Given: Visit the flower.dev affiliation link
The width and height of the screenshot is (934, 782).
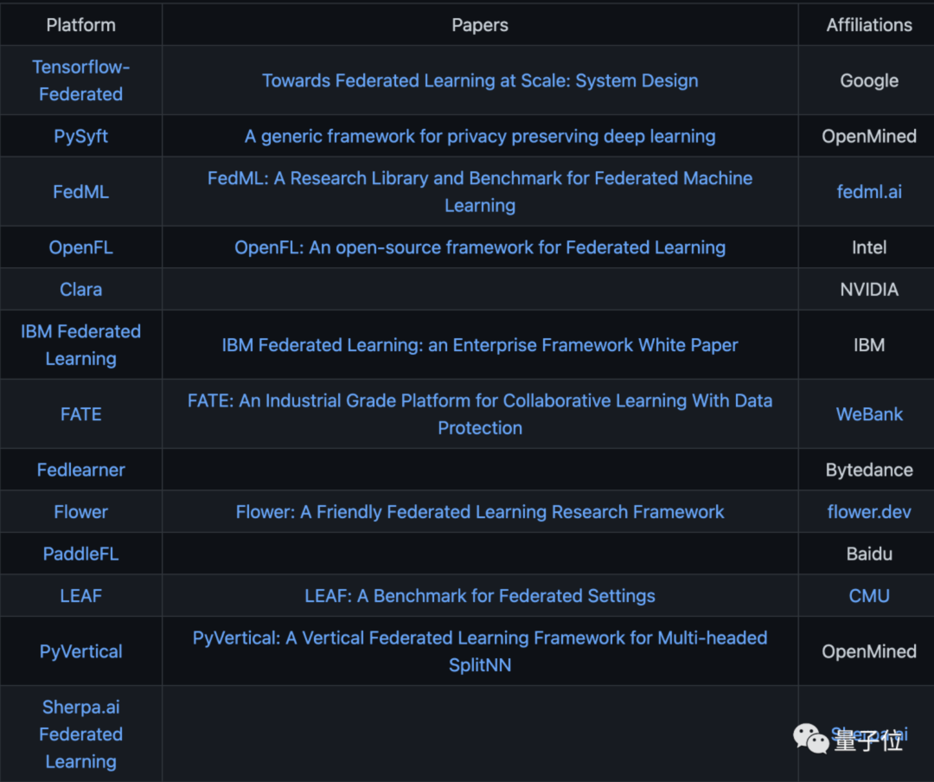Looking at the screenshot, I should 869,512.
